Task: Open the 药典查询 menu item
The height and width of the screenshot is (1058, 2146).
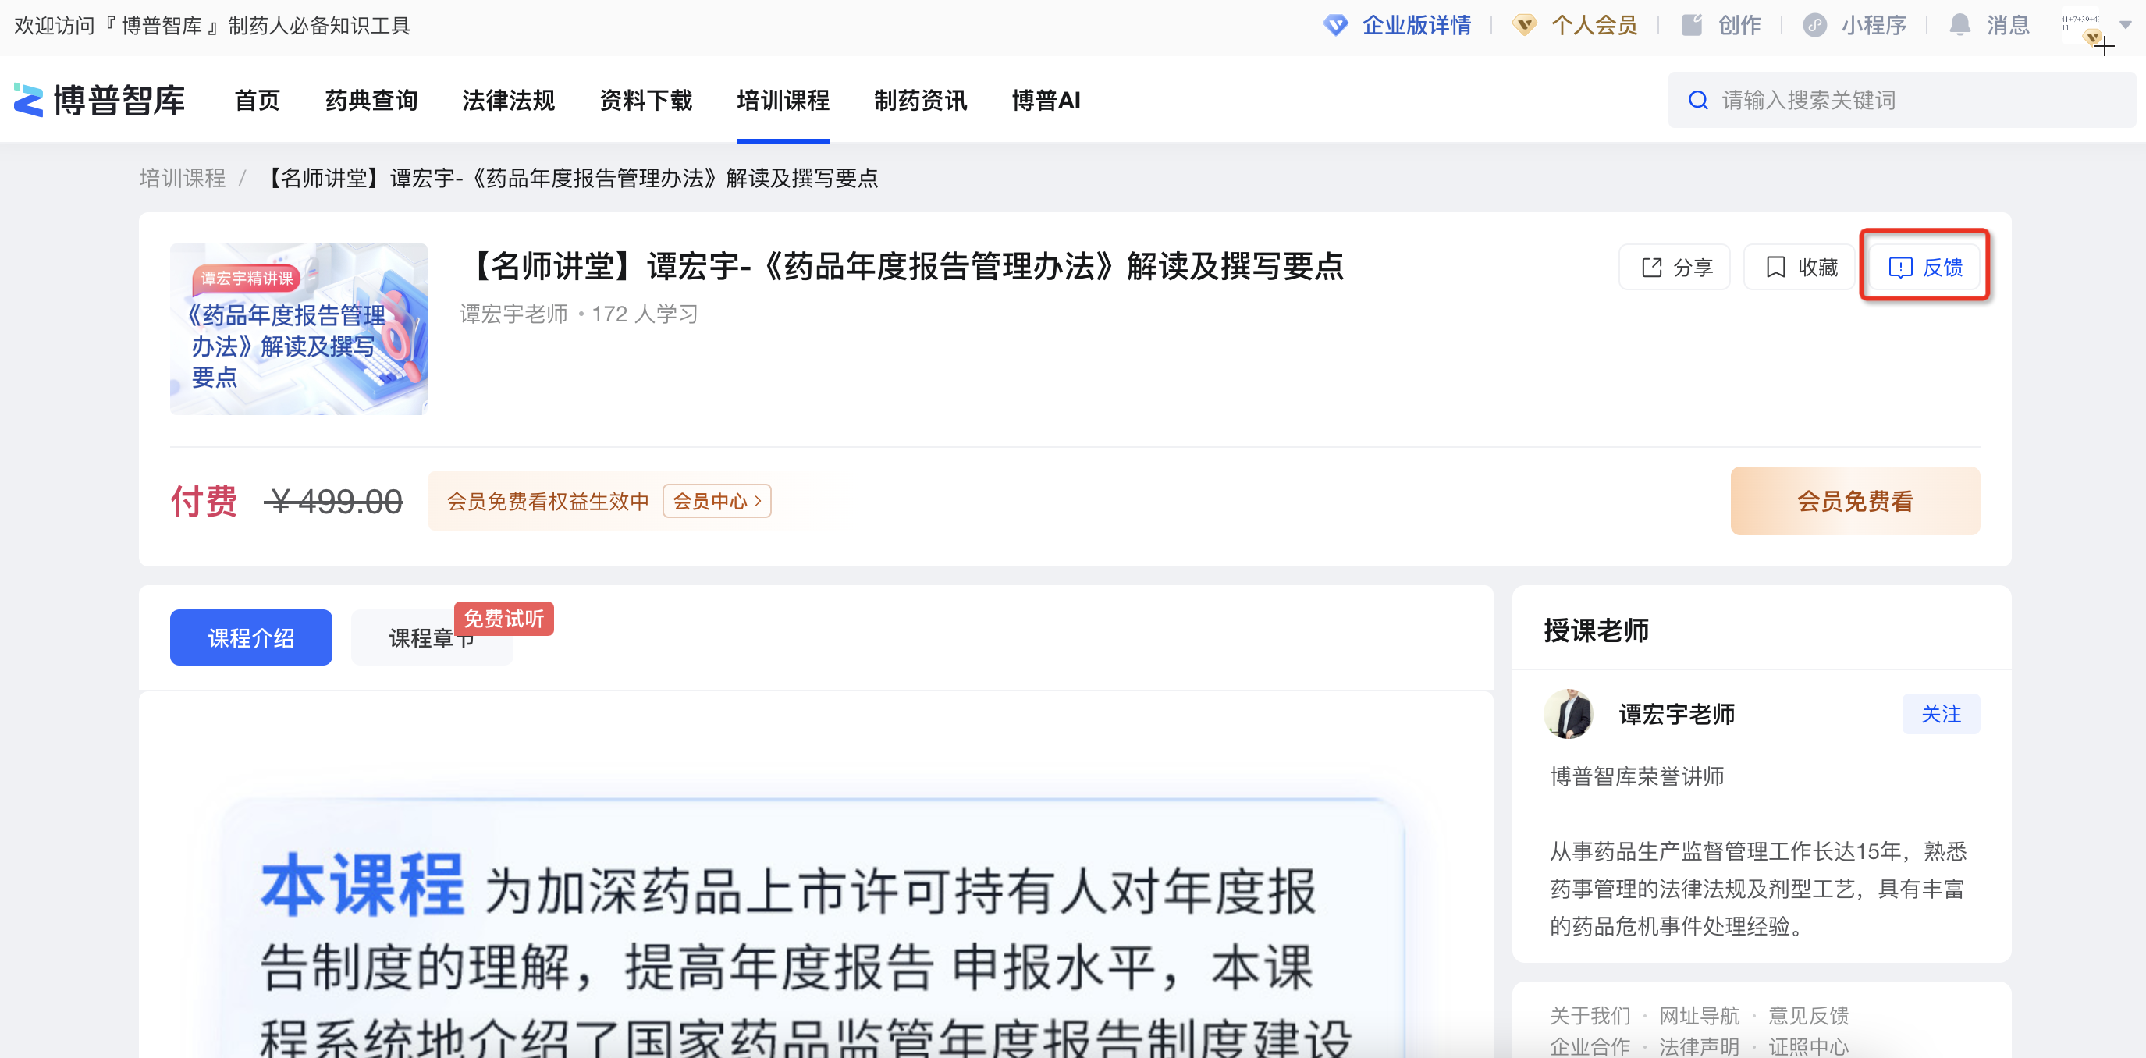Action: [x=371, y=101]
